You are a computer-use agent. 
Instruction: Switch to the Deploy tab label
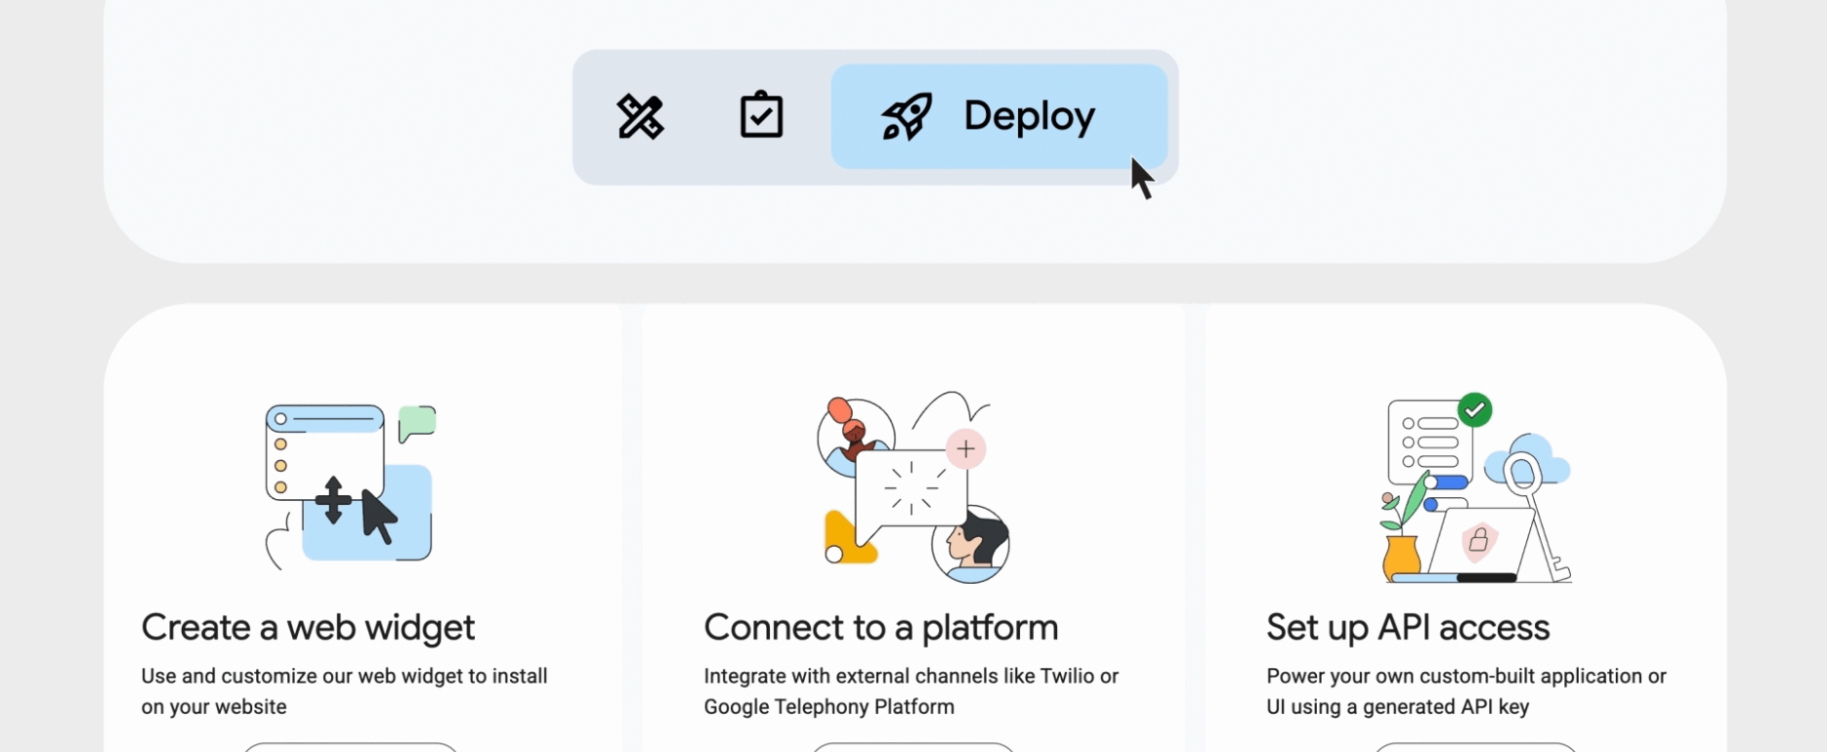(1029, 116)
